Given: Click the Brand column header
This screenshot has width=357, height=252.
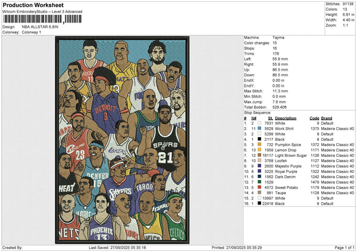Looking at the screenshot, I should point(327,118).
